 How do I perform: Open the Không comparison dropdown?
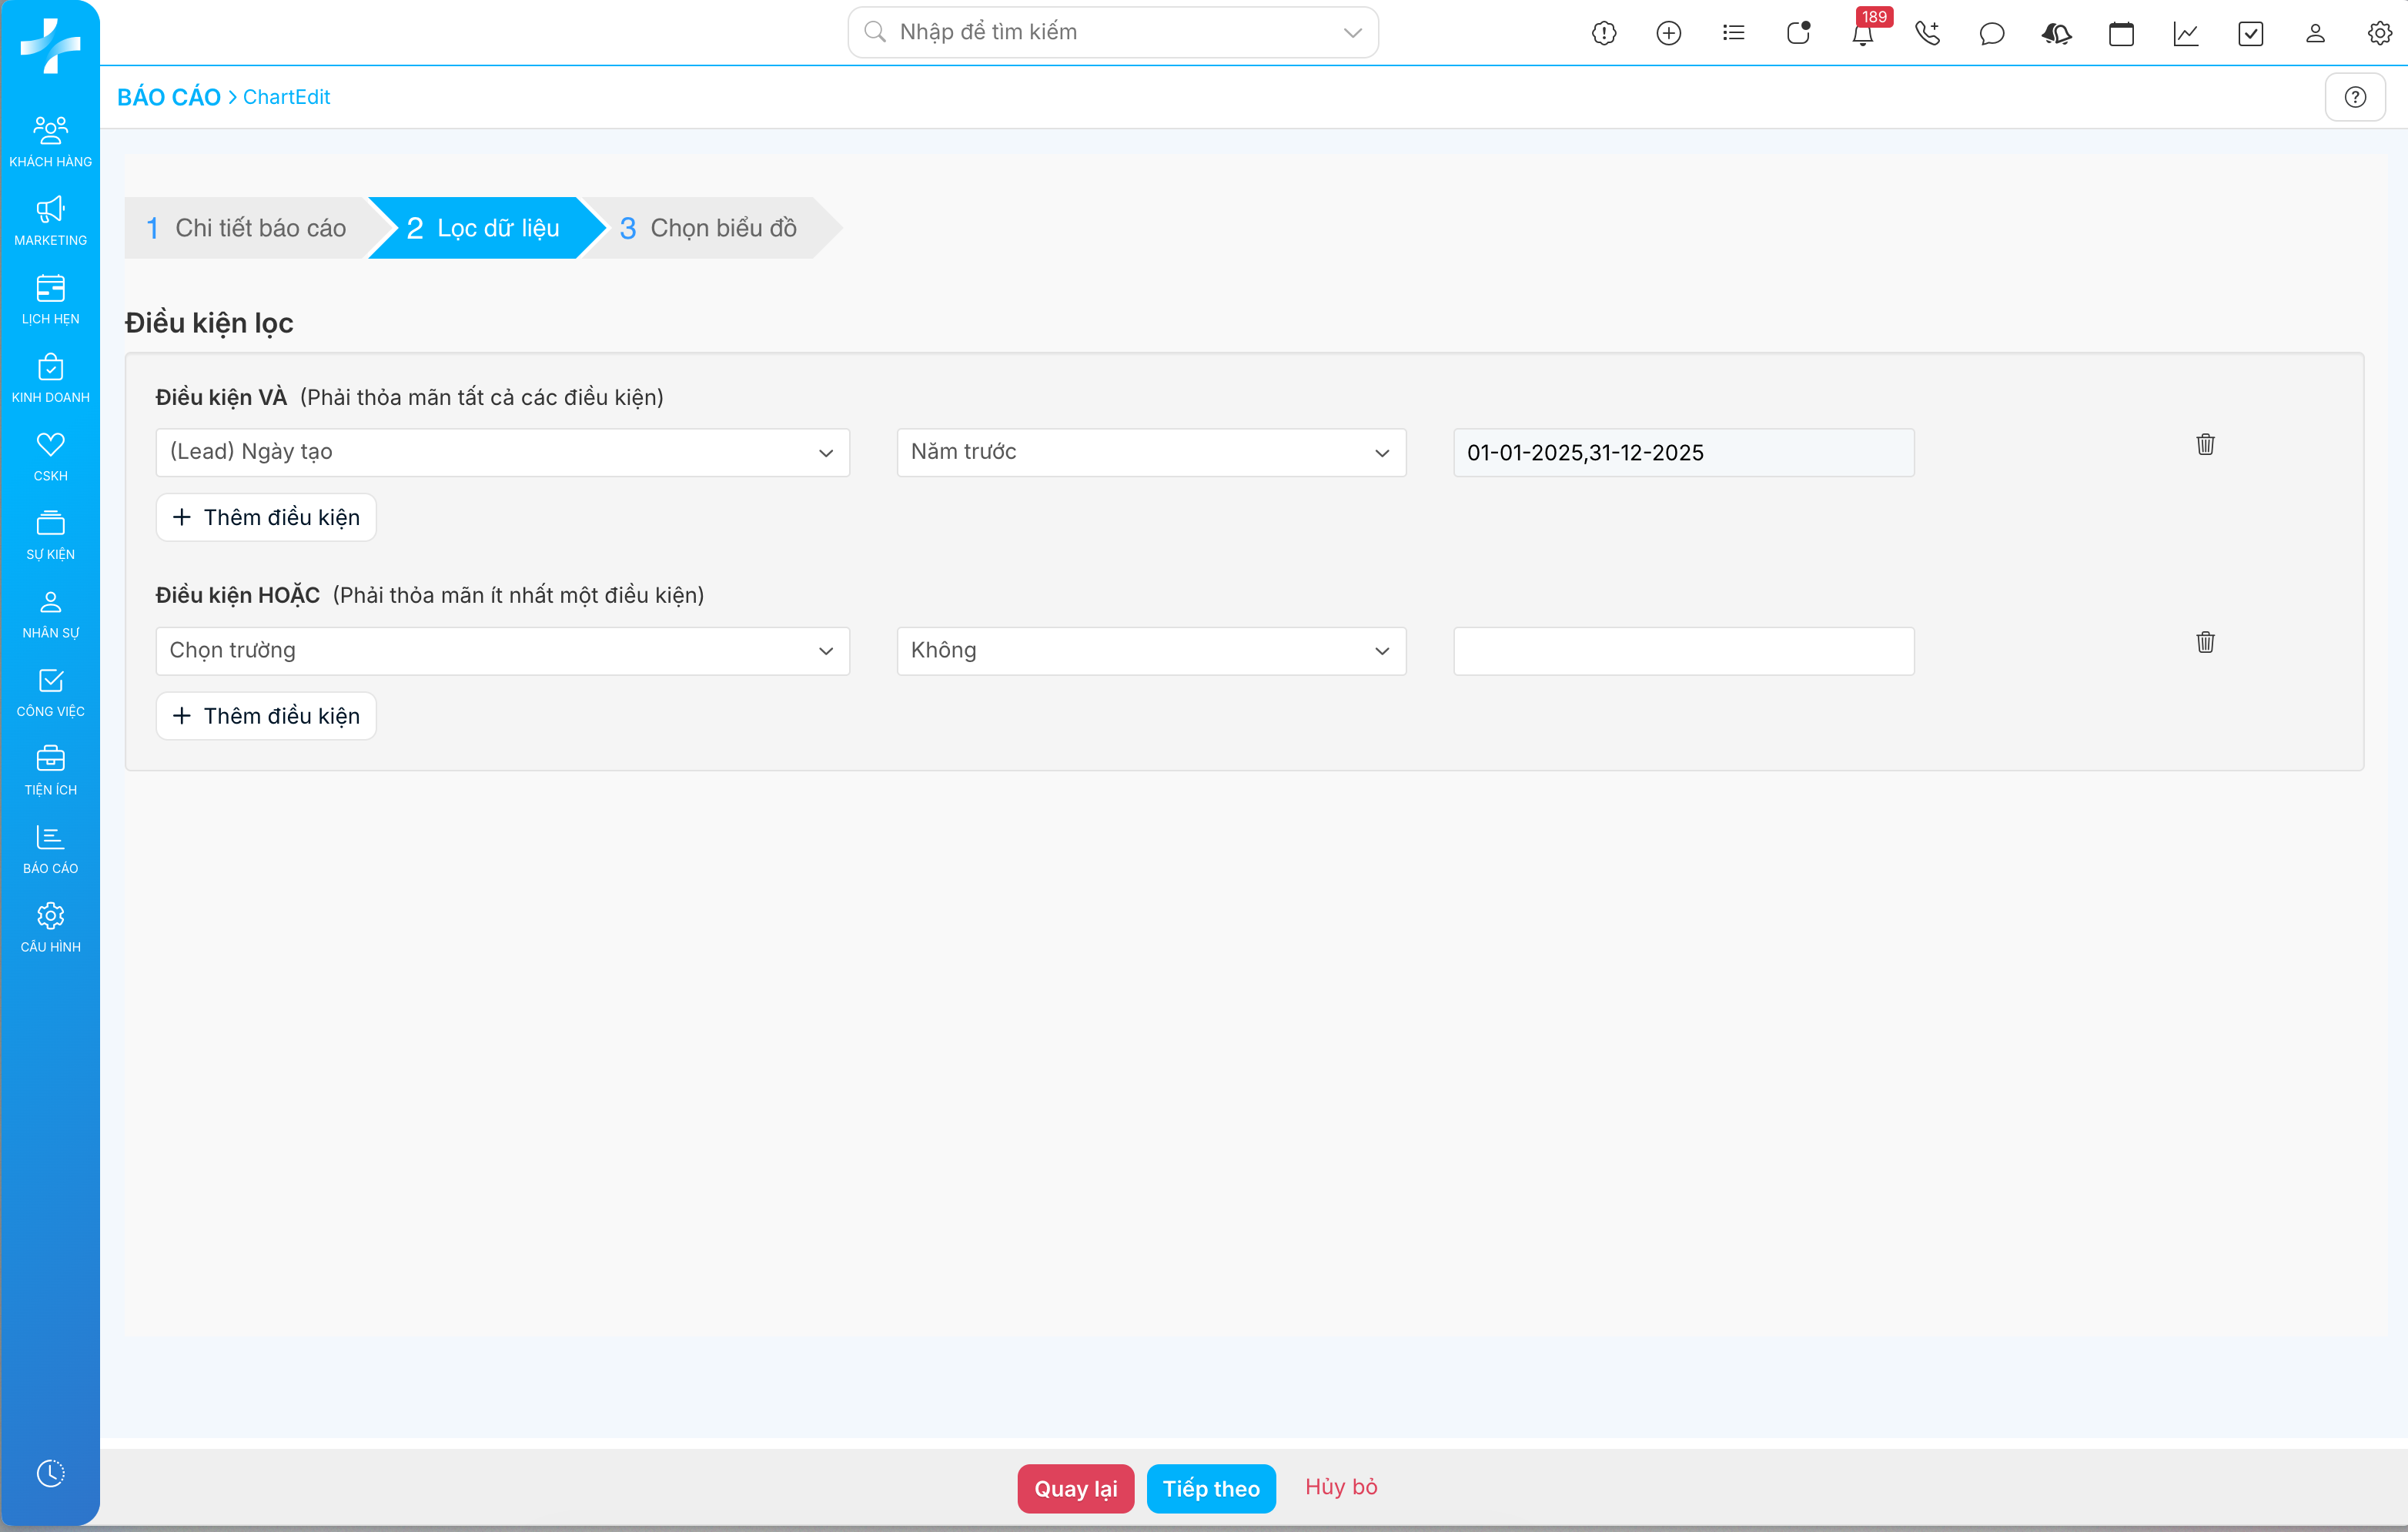click(x=1151, y=651)
